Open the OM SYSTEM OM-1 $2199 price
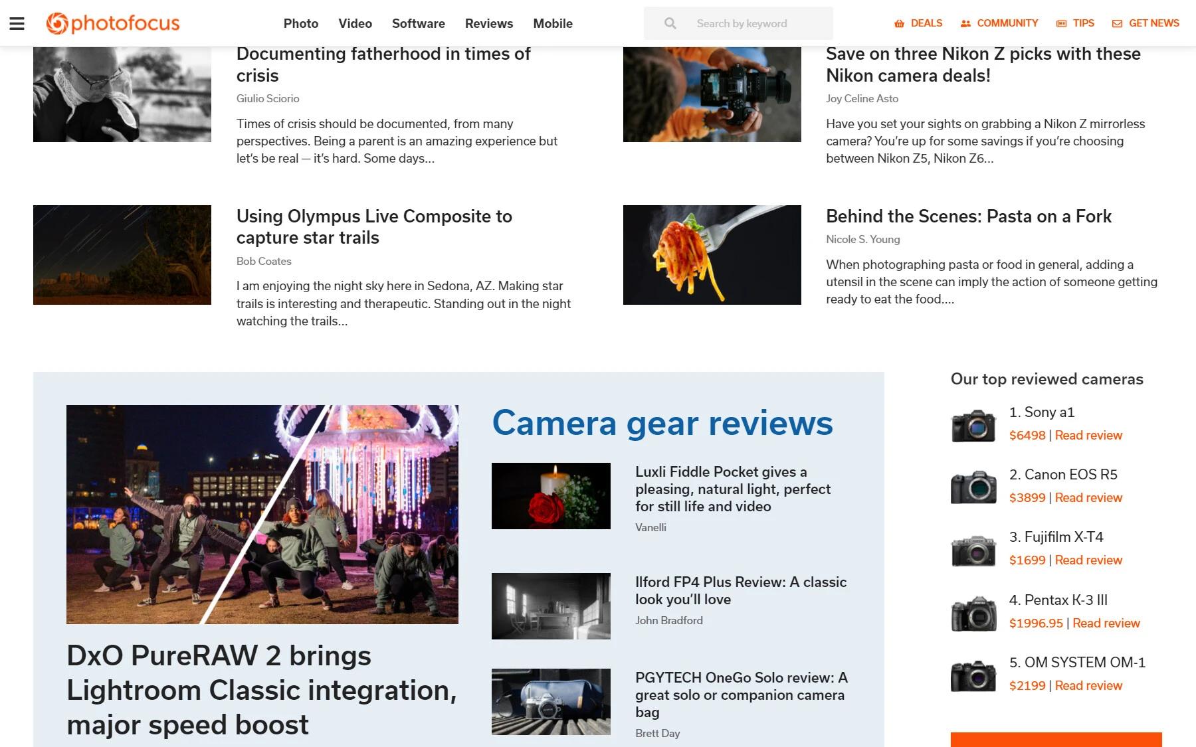The image size is (1196, 747). (1027, 685)
